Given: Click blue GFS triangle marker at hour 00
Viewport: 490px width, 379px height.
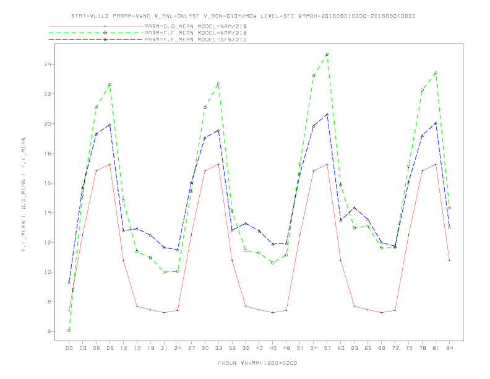Looking at the screenshot, I should tap(69, 282).
